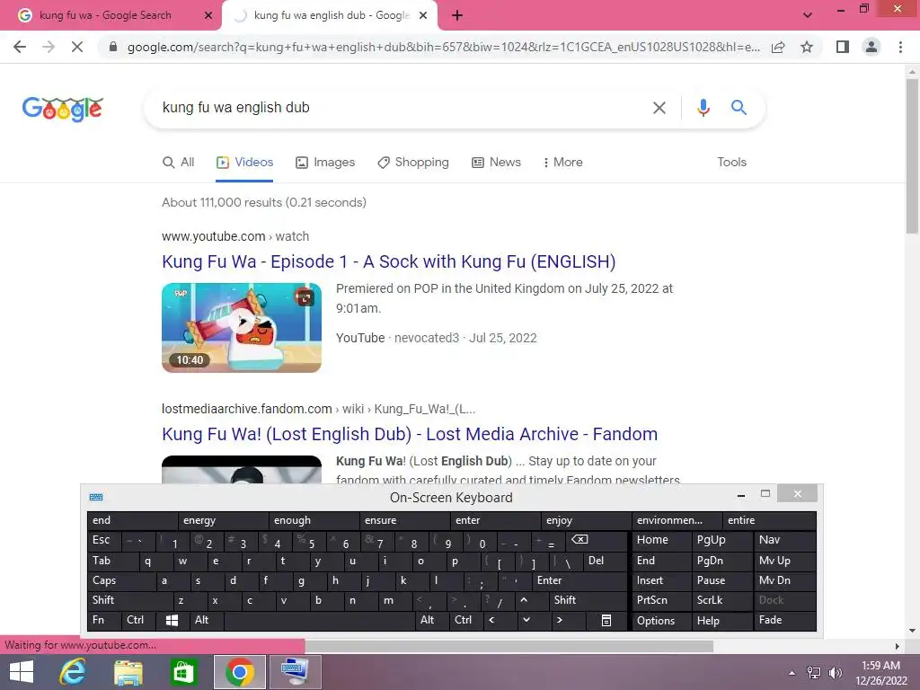Open the News results tab
920x690 pixels.
[x=496, y=163]
